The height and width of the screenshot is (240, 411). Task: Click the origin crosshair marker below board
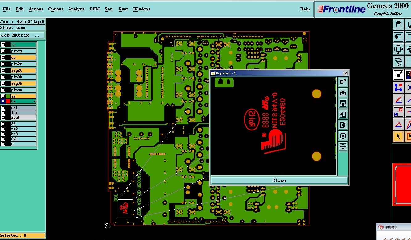[x=107, y=226]
